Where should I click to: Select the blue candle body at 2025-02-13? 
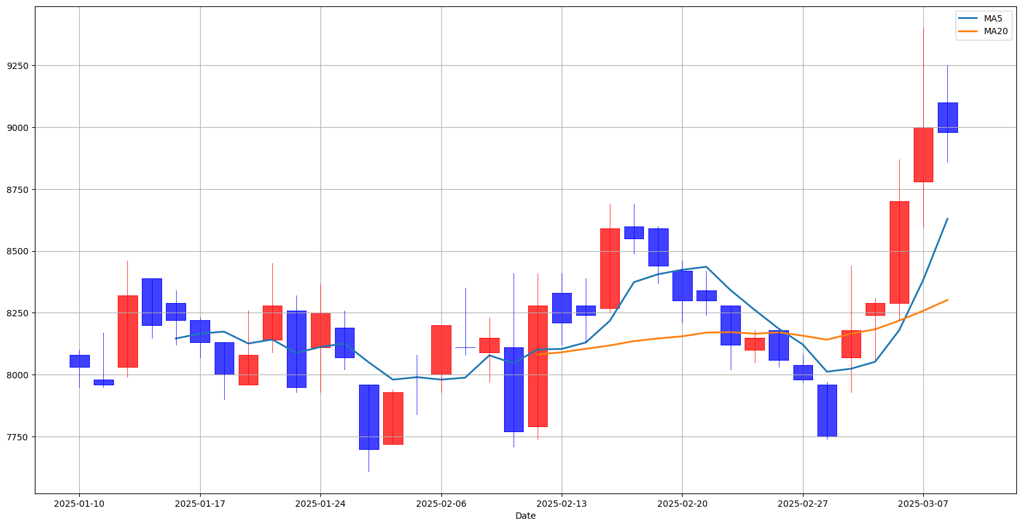pos(562,307)
